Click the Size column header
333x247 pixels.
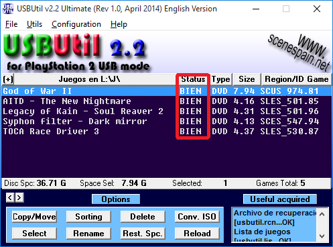(x=247, y=79)
